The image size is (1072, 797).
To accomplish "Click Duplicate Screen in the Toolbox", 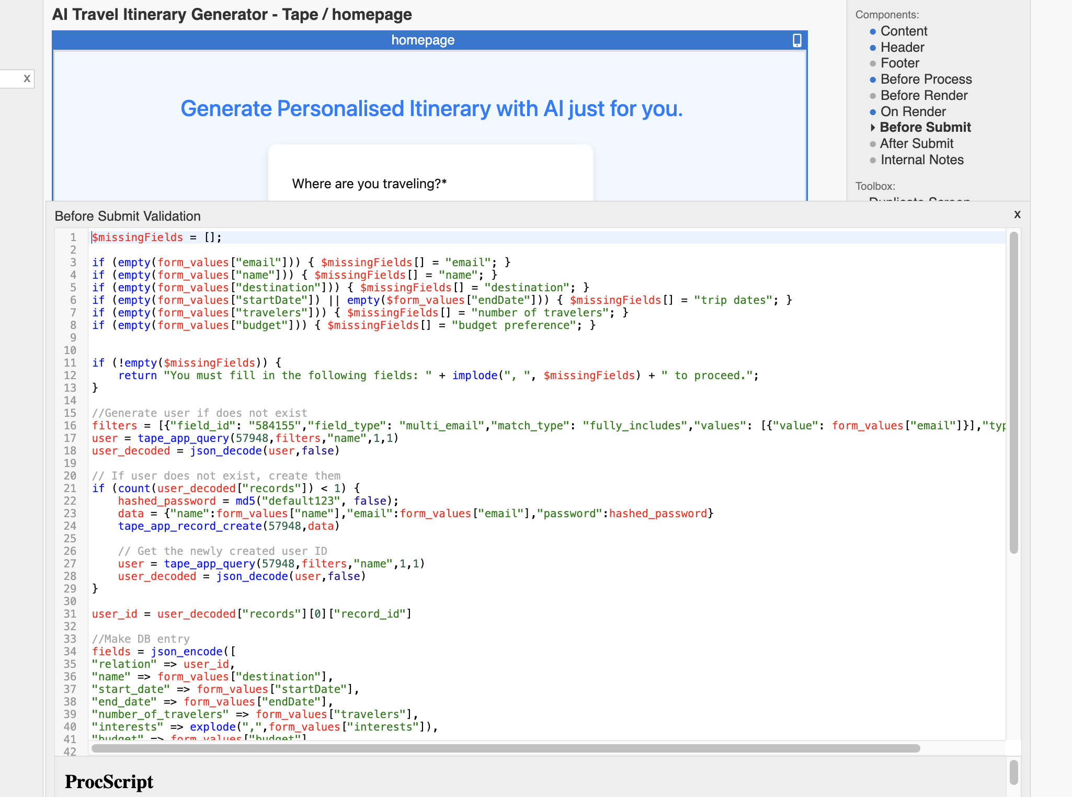I will pyautogui.click(x=919, y=201).
